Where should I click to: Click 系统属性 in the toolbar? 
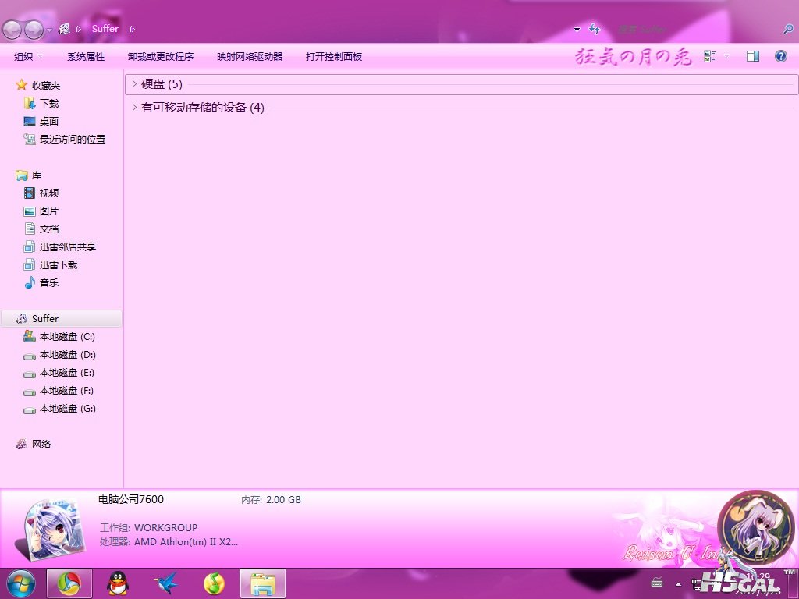[86, 56]
